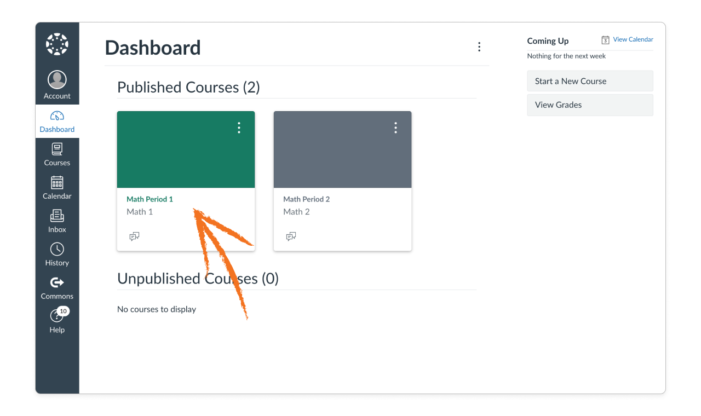Click the Canvas logo at the top

click(57, 44)
